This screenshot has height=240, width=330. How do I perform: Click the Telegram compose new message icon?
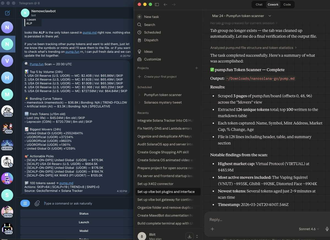(x=7, y=13)
